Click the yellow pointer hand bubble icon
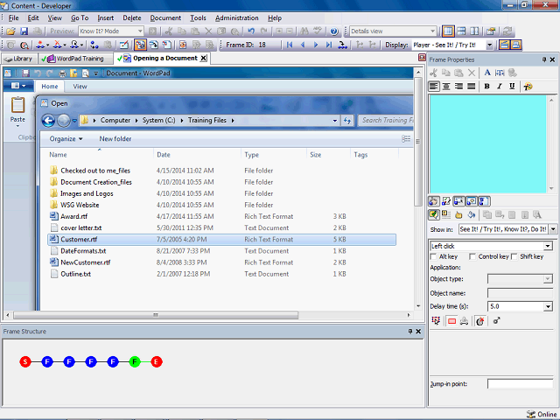This screenshot has width=560, height=420. pyautogui.click(x=458, y=215)
